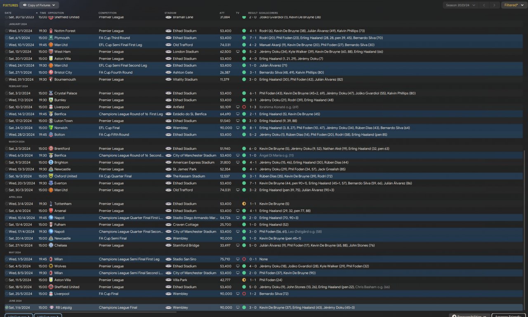Sort by the Competition column header
The height and width of the screenshot is (317, 528).
click(108, 13)
